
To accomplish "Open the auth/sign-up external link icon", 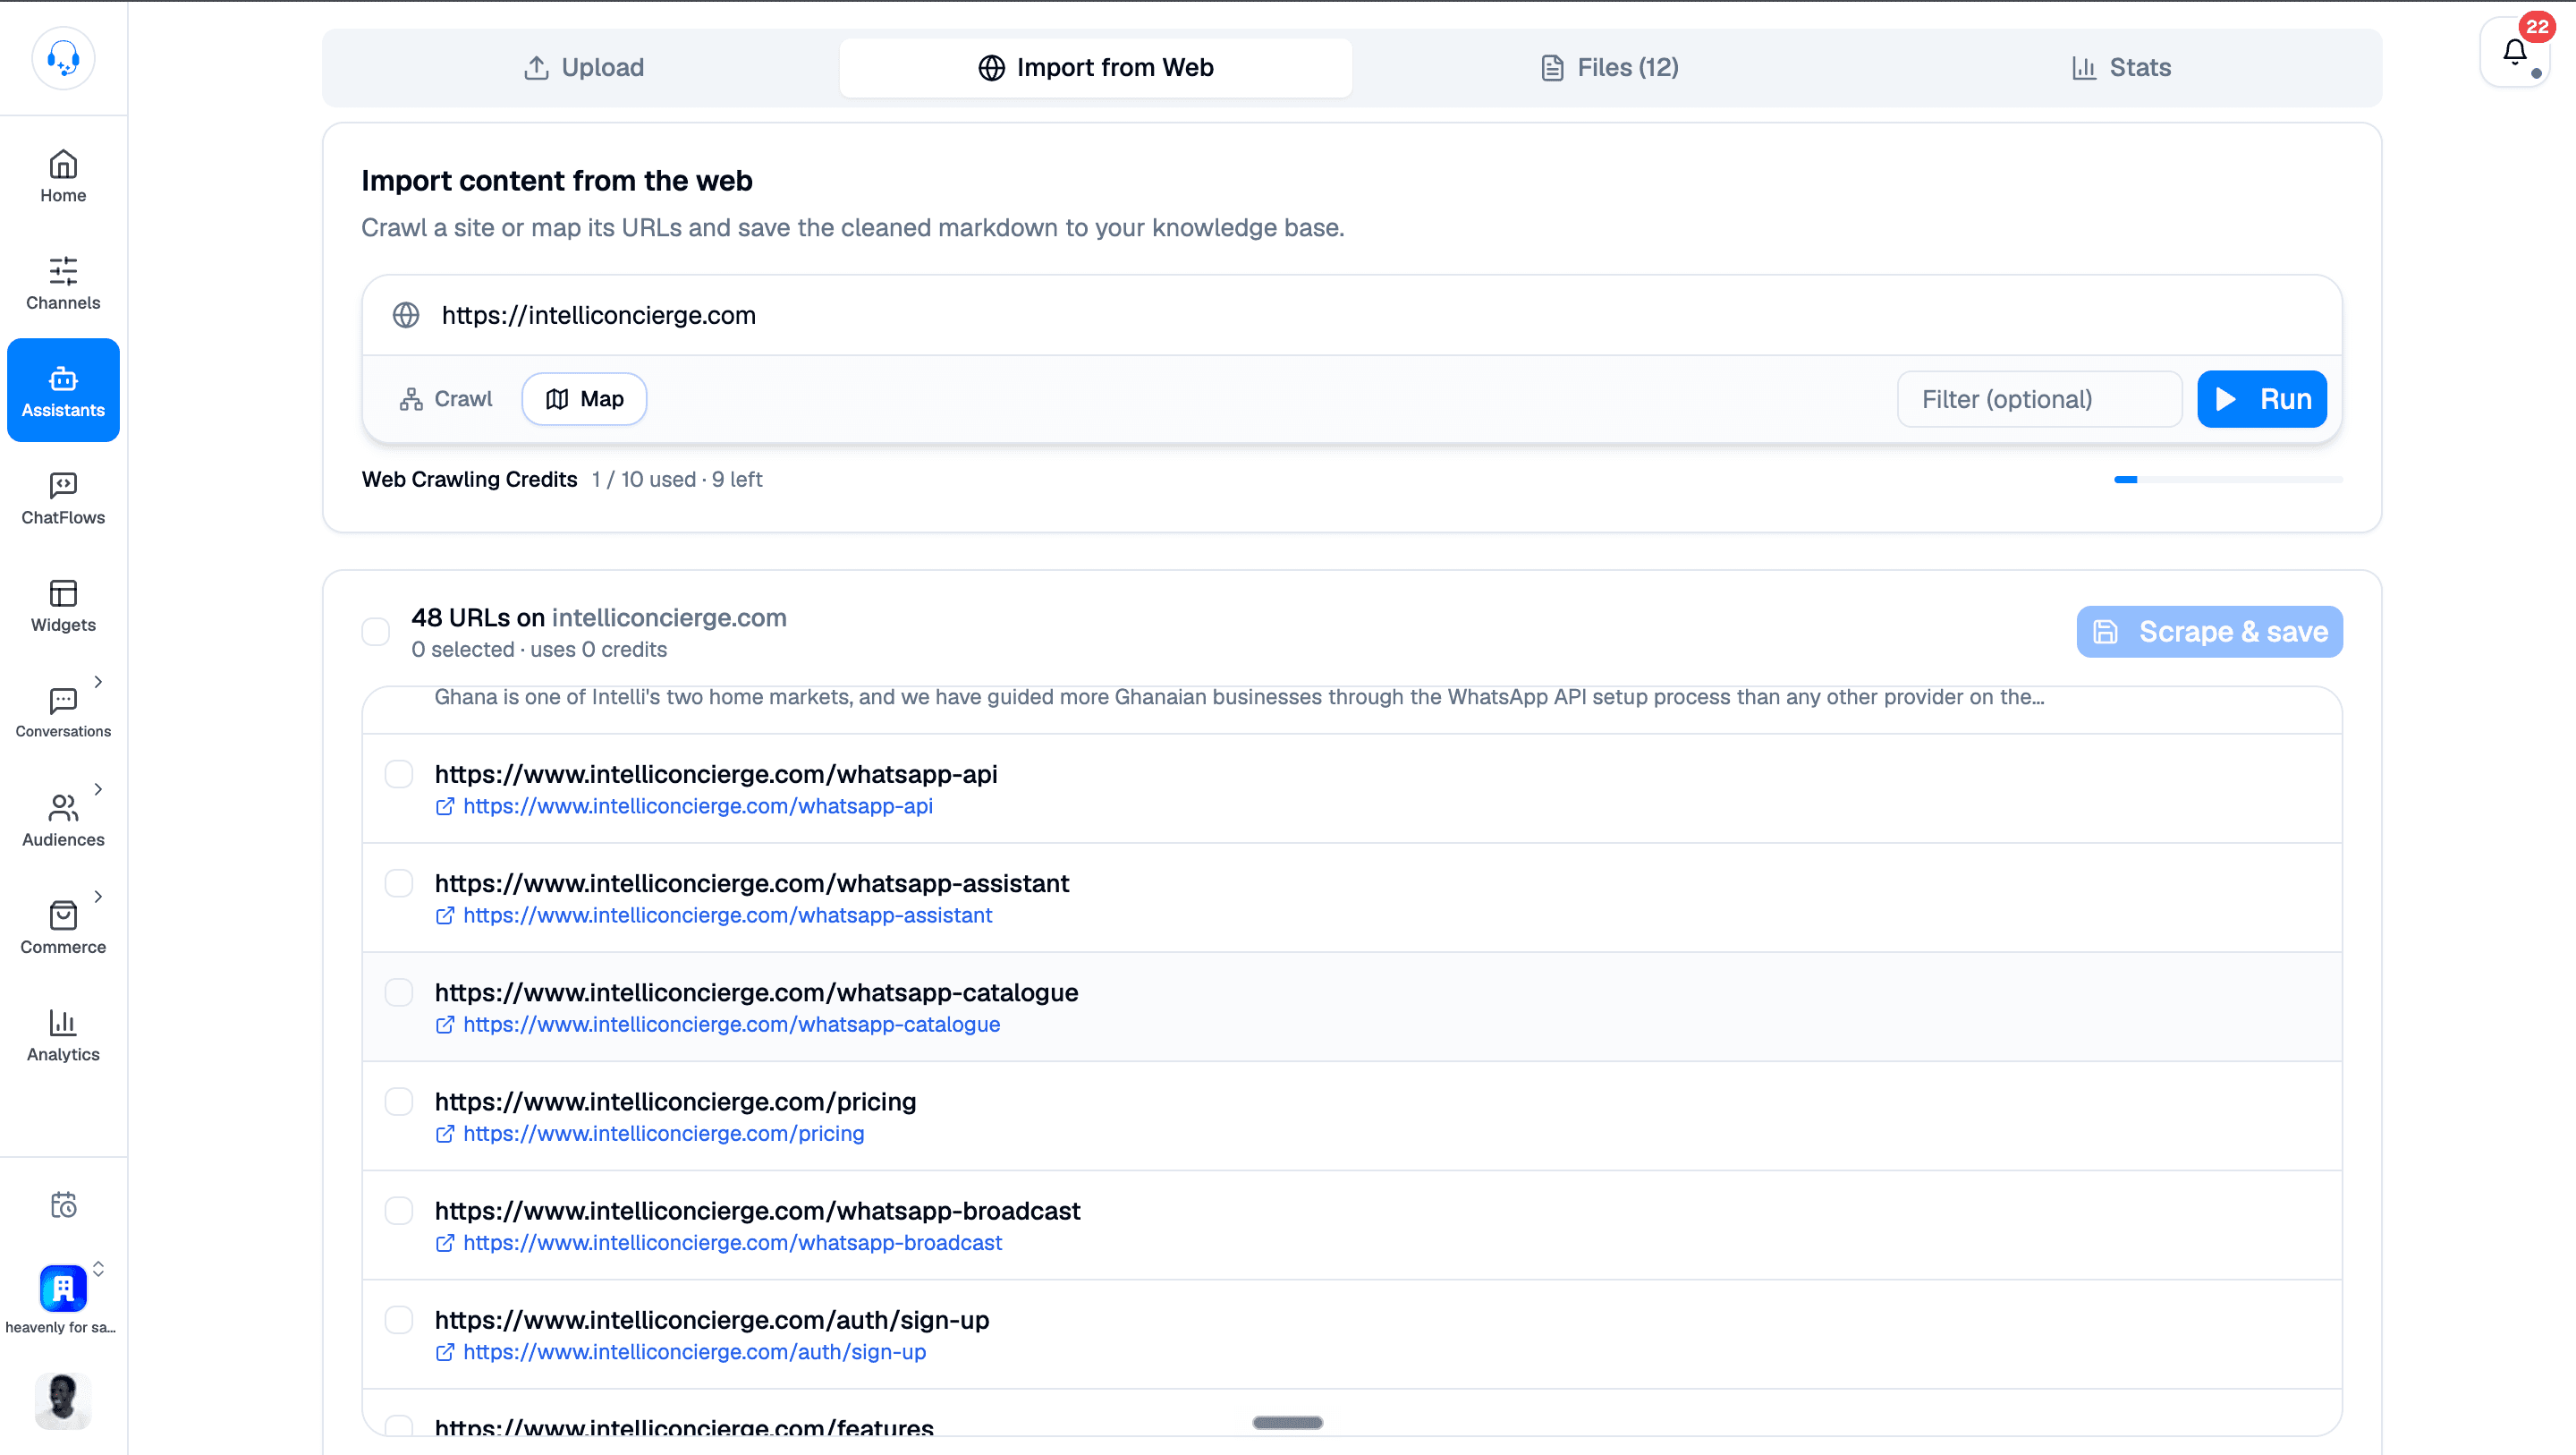I will (x=445, y=1352).
